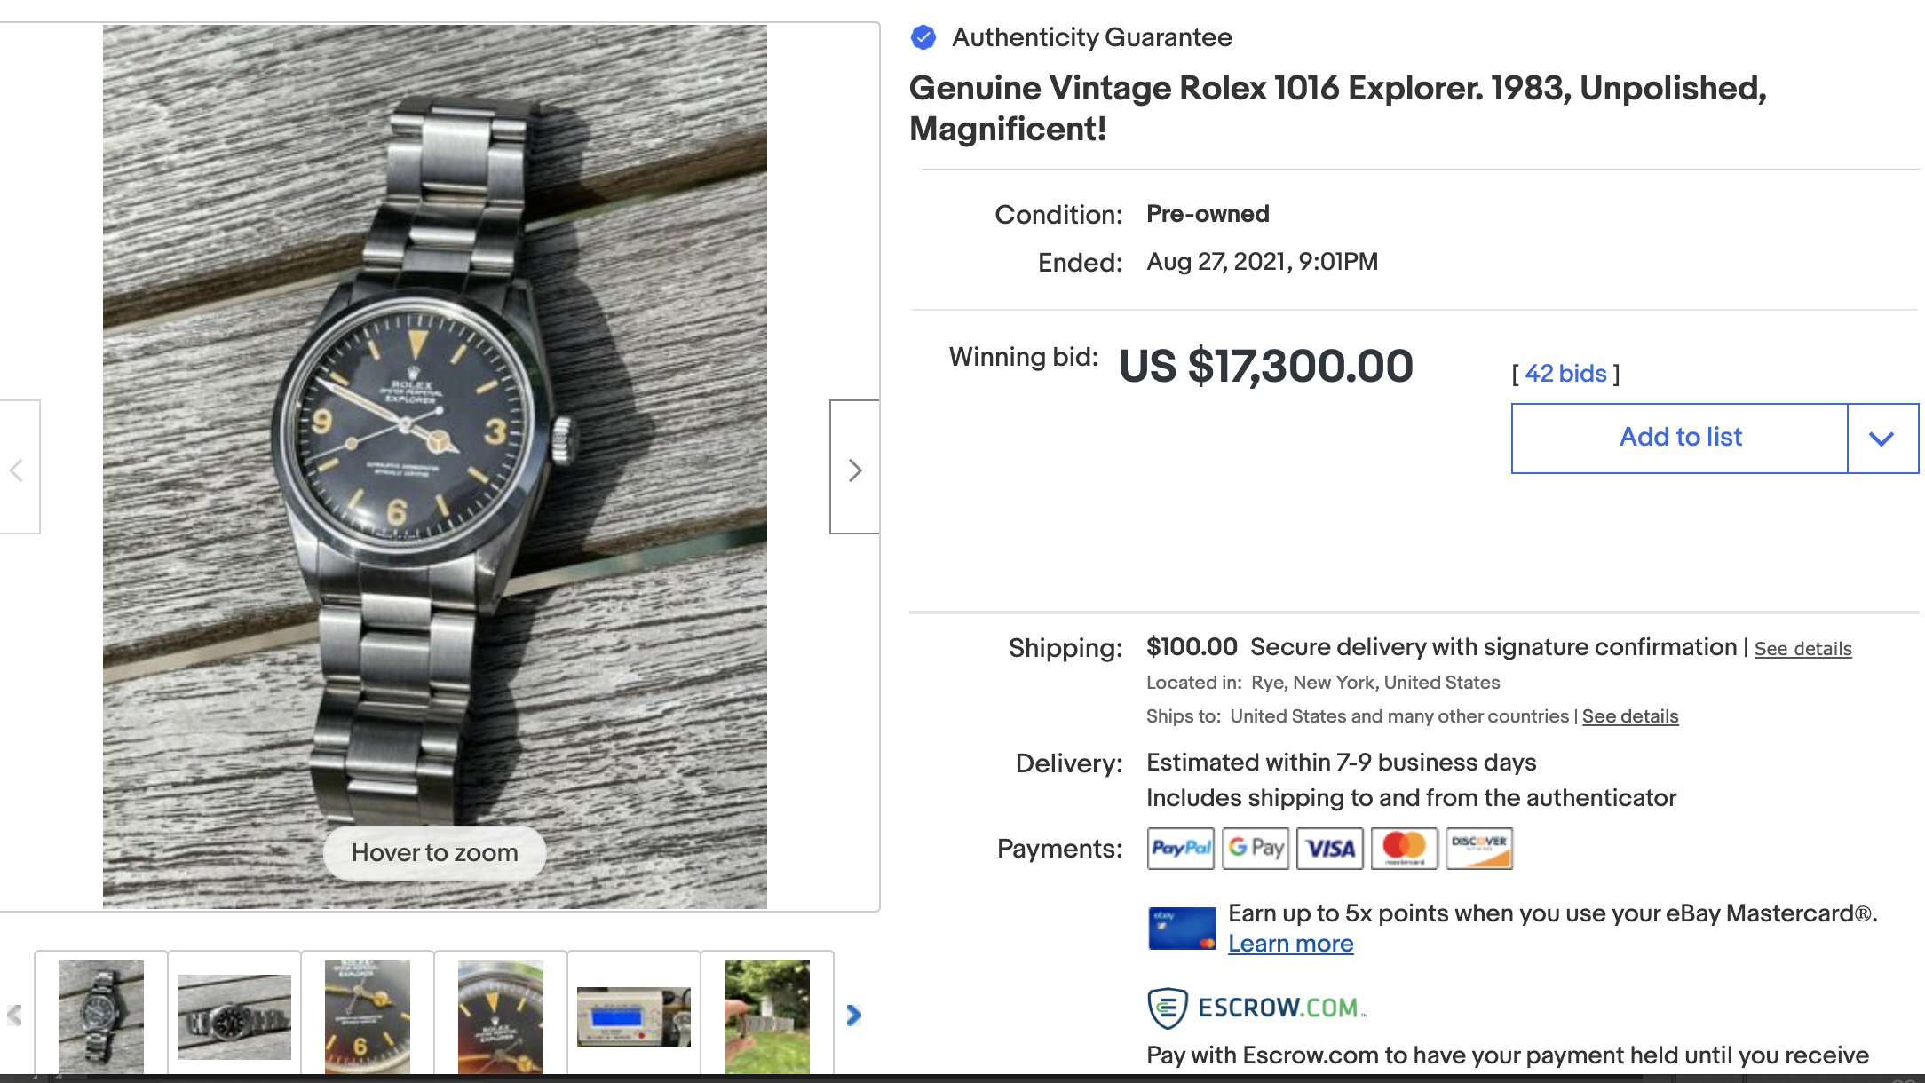
Task: Click the Discover payment icon
Action: pos(1479,849)
